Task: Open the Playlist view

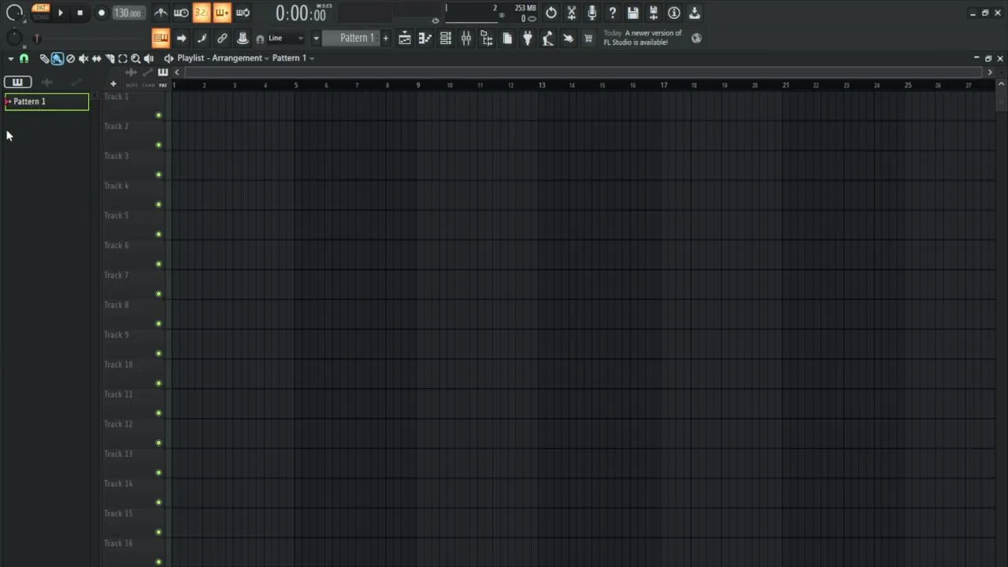Action: [405, 38]
